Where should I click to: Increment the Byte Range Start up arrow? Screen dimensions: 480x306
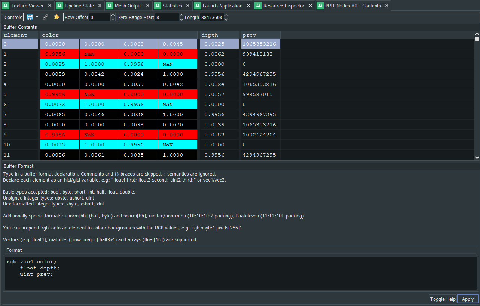[x=181, y=15]
